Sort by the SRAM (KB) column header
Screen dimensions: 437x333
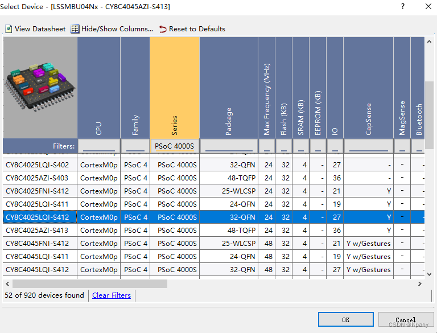click(300, 87)
